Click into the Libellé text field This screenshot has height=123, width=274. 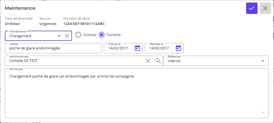[53, 48]
